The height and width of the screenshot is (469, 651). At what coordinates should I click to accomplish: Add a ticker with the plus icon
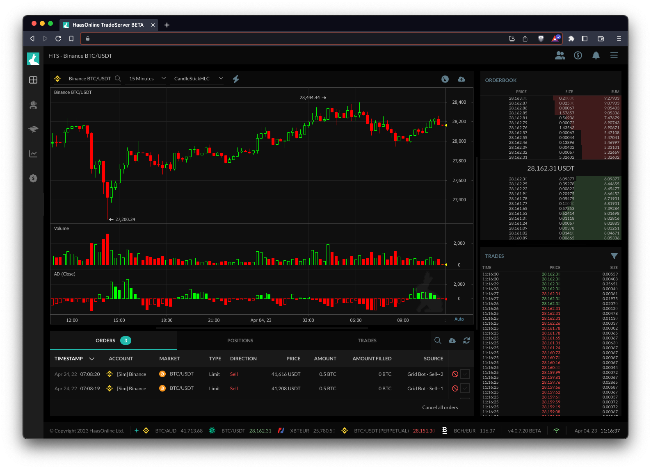pos(137,430)
